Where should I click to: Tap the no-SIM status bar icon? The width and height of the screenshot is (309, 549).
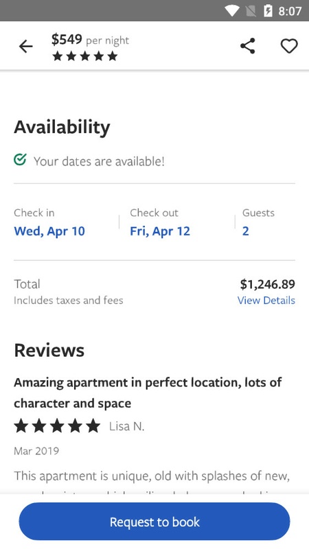coord(251,11)
